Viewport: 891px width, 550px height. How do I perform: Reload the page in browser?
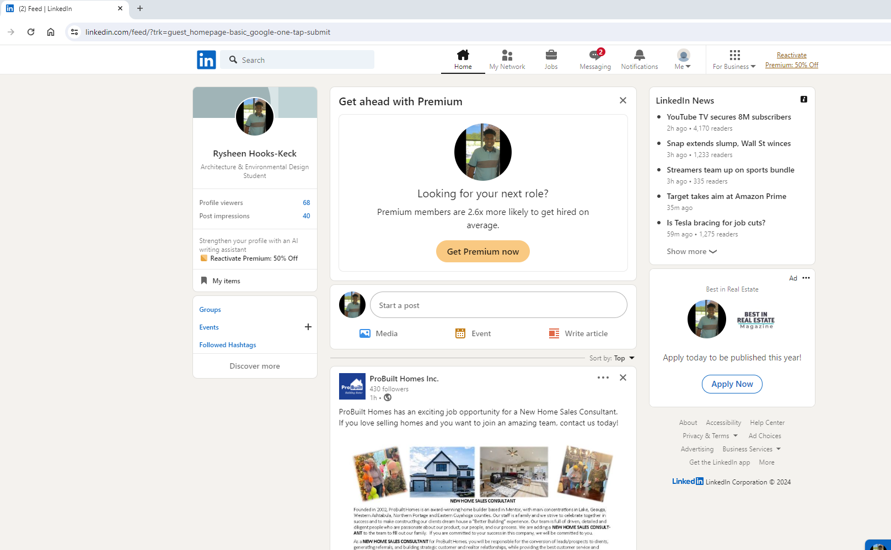pyautogui.click(x=31, y=32)
